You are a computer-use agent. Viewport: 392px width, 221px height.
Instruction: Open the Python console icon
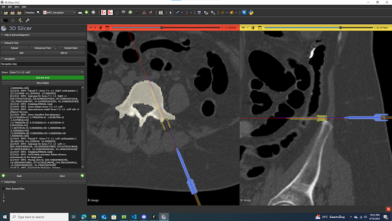251,12
